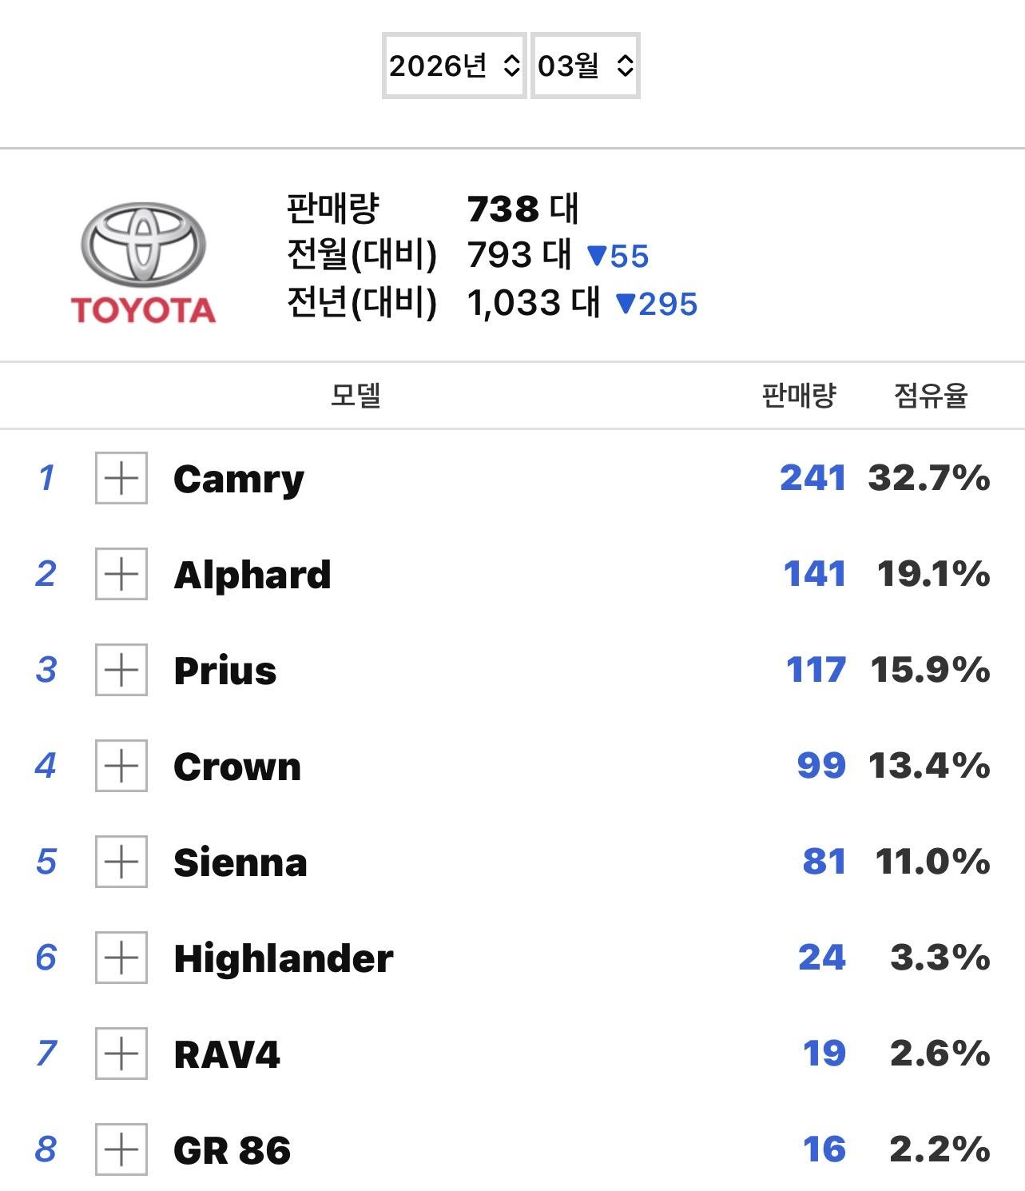Expand the Prius row plus icon
Viewport: 1025px width, 1191px height.
click(121, 670)
